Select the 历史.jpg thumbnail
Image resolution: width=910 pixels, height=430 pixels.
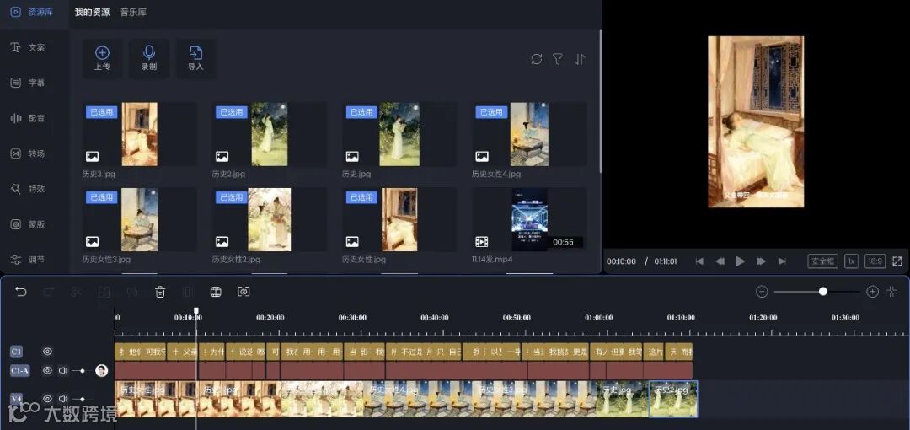pos(399,134)
